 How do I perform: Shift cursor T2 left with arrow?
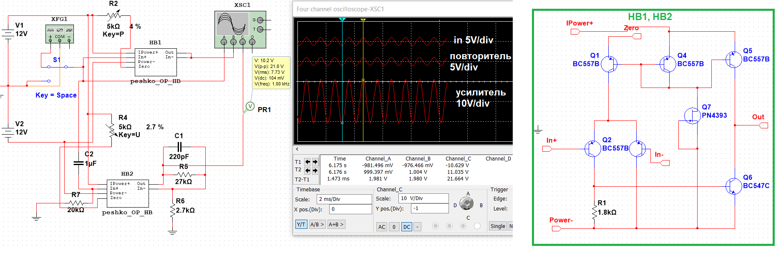307,170
